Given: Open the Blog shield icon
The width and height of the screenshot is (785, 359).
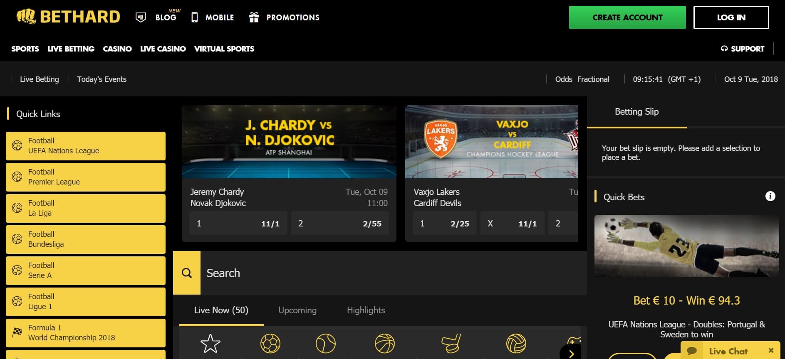Looking at the screenshot, I should [141, 17].
